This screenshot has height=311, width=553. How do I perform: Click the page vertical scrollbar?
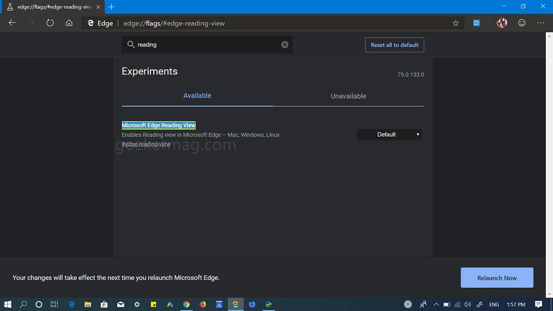[549, 164]
